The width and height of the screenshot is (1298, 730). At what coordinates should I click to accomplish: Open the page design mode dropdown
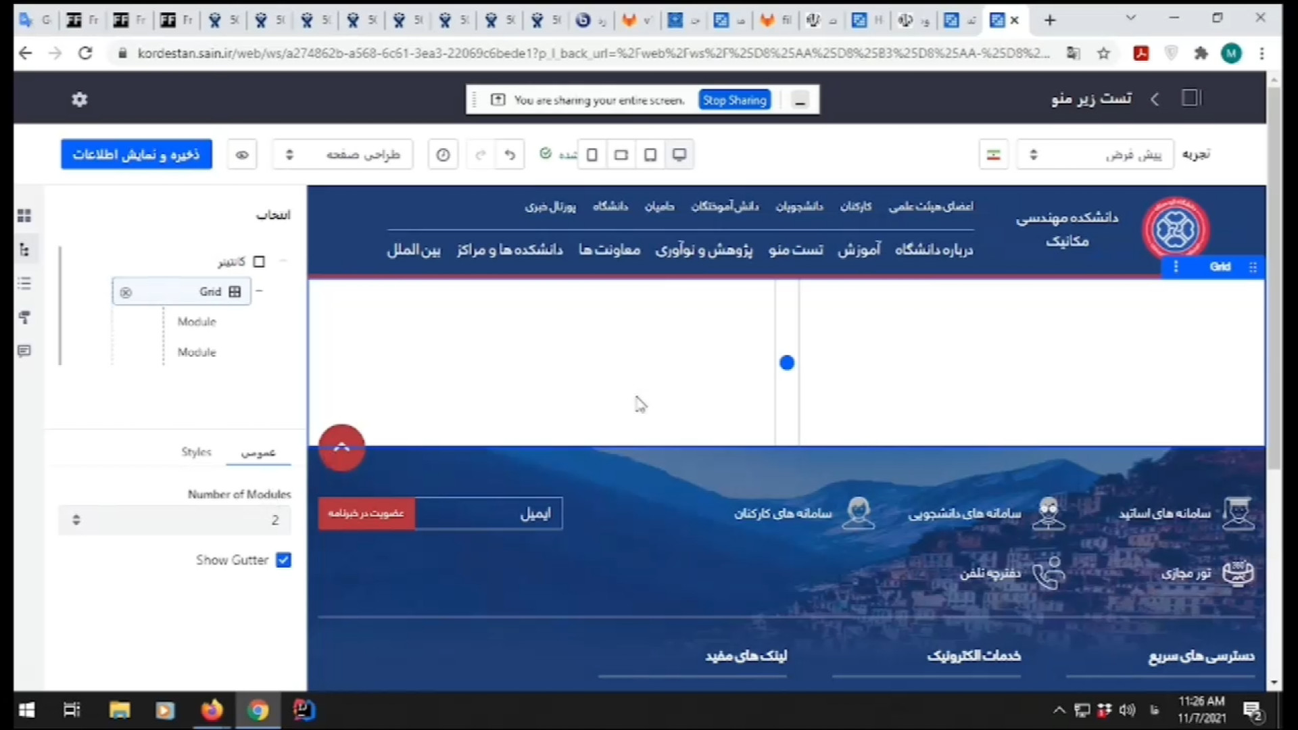click(343, 155)
